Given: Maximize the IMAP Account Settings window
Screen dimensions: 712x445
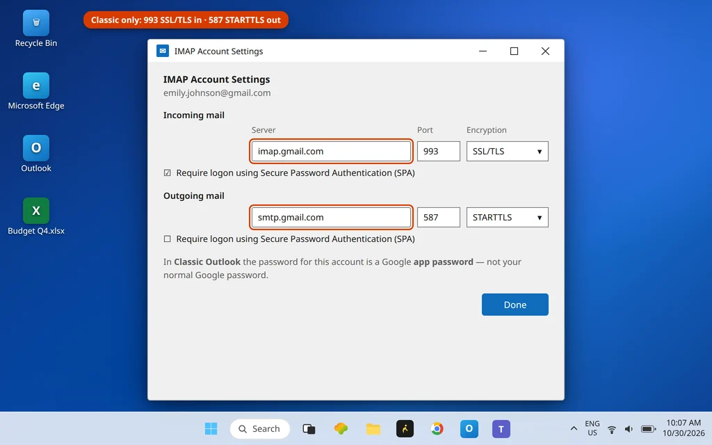Looking at the screenshot, I should [514, 51].
